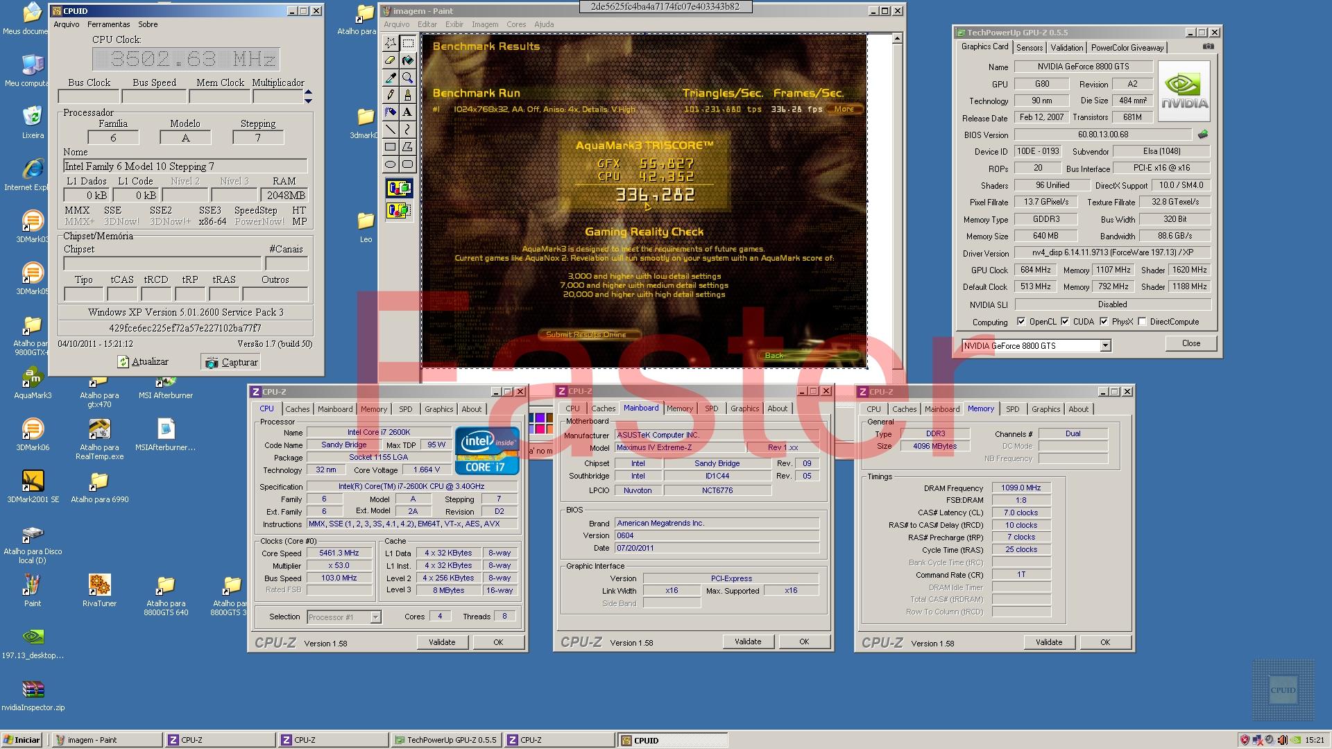Screen dimensions: 1332x749
Task: Open nvidiaInspector.zip archive icon
Action: (x=33, y=695)
